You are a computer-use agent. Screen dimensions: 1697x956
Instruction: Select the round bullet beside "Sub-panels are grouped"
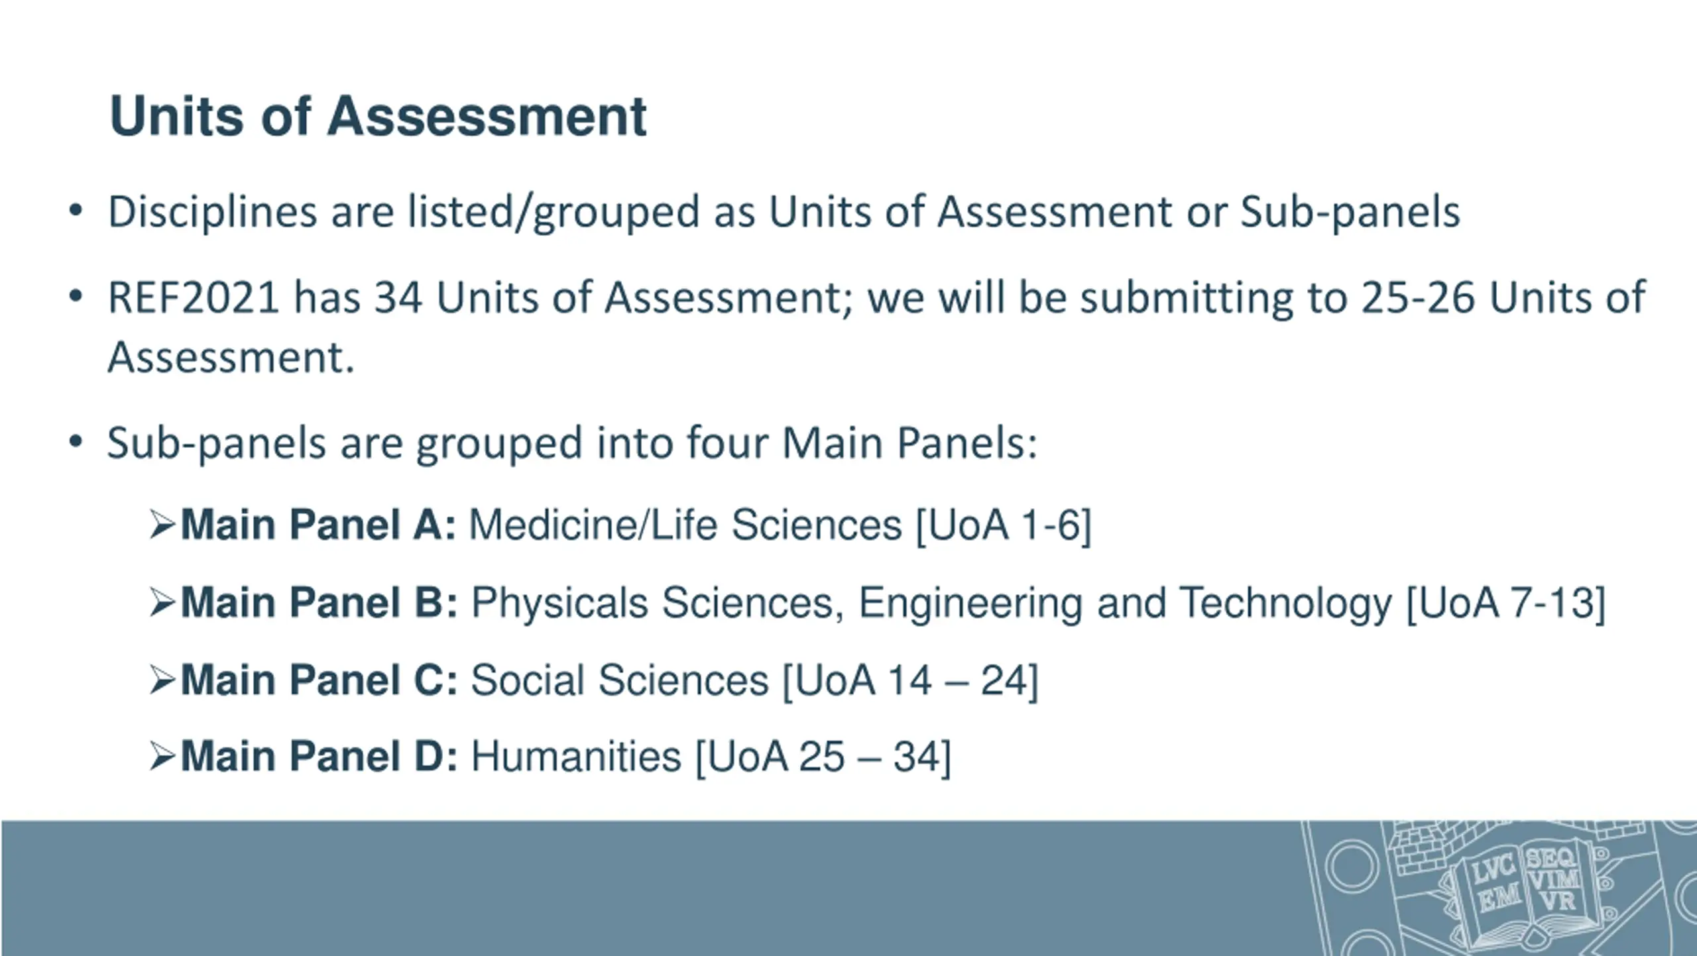[x=76, y=442]
